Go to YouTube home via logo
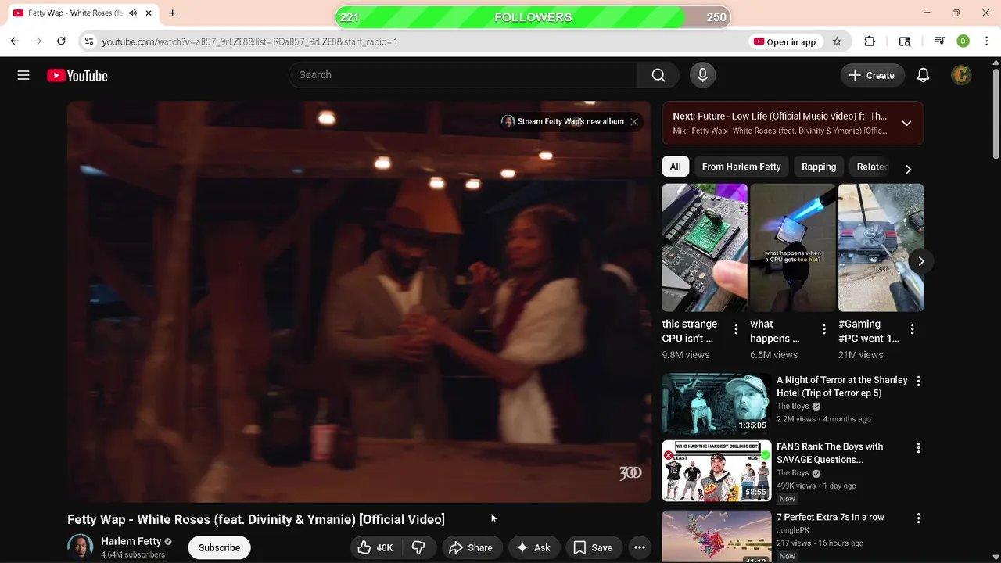 (x=77, y=75)
